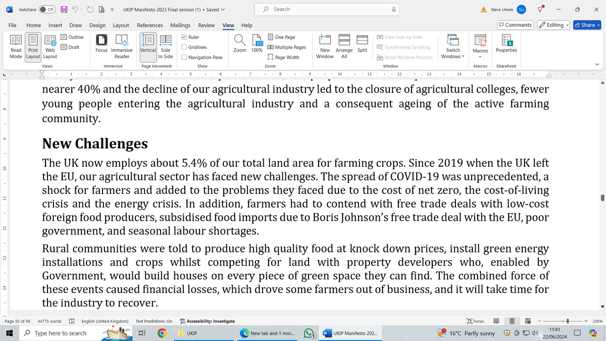Expand Switch Windows dropdown
606x341 pixels.
pyautogui.click(x=453, y=46)
